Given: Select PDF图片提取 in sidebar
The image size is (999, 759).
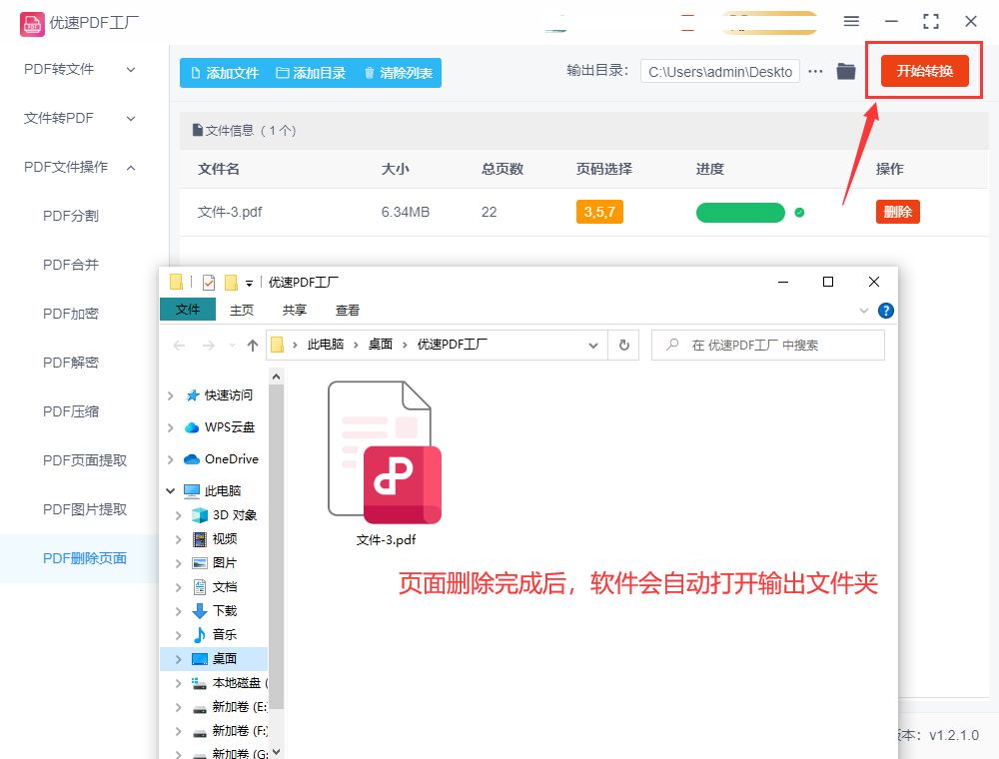Looking at the screenshot, I should tap(85, 509).
